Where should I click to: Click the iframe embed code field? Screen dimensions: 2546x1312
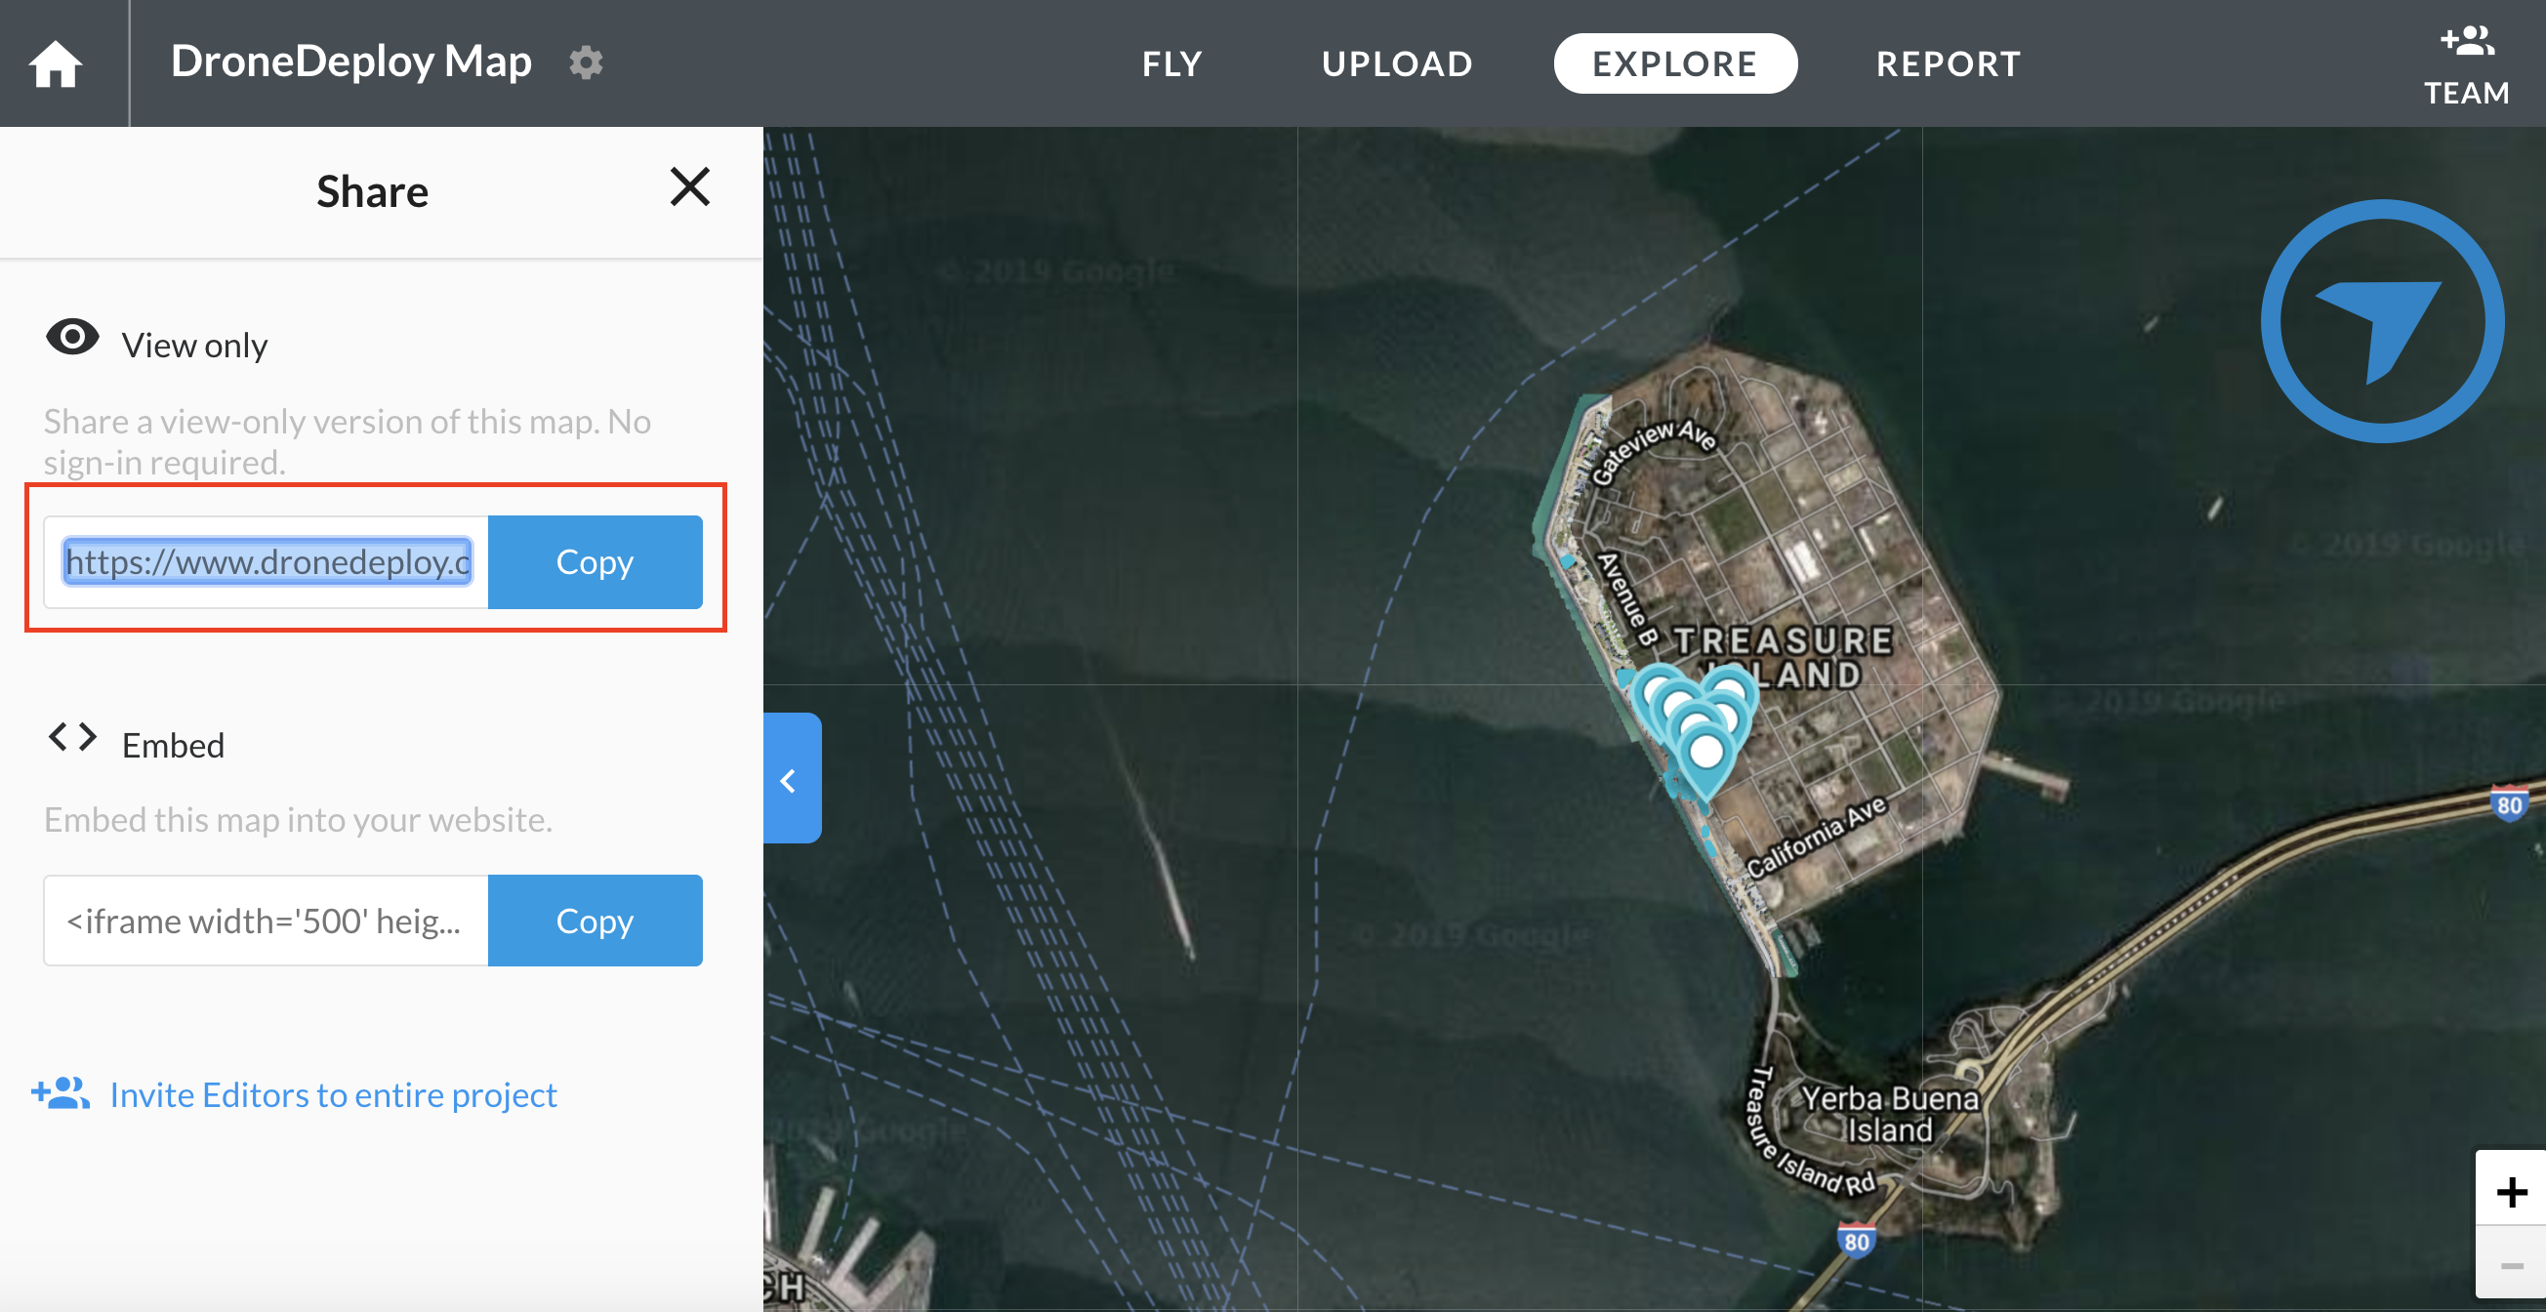point(265,921)
